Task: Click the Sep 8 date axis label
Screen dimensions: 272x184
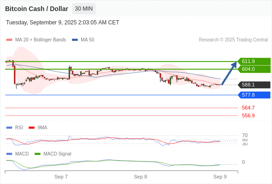Action: [x=140, y=177]
